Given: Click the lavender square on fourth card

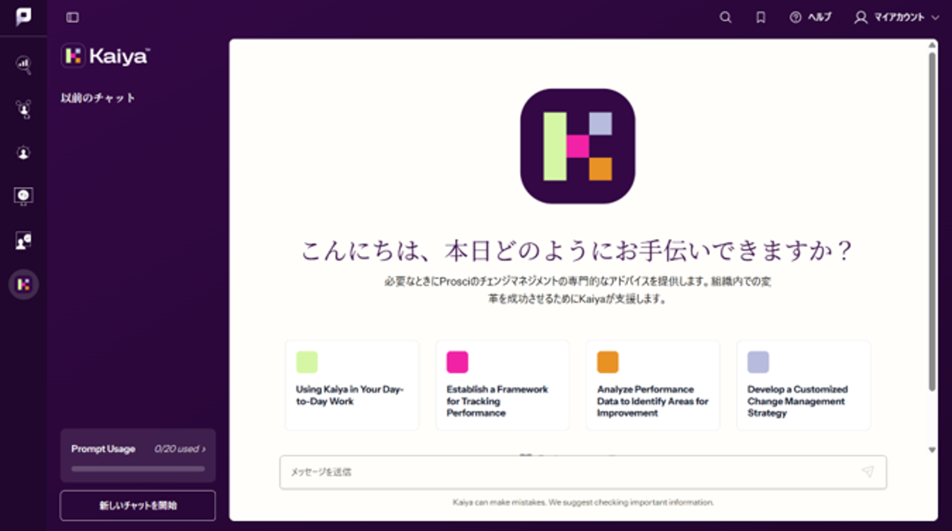Looking at the screenshot, I should (758, 362).
